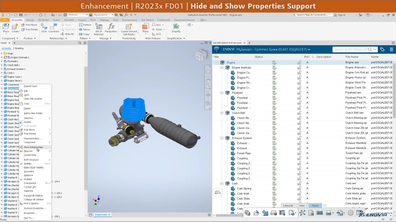396x222 pixels.
Task: Click the Free Move tool in ribbon
Action: tap(29, 25)
